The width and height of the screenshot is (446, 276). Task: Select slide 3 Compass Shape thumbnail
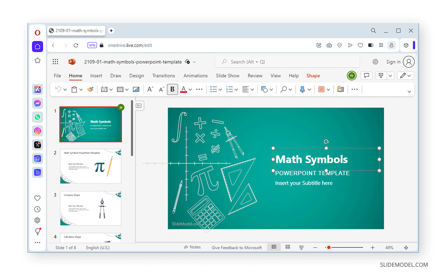[91, 208]
